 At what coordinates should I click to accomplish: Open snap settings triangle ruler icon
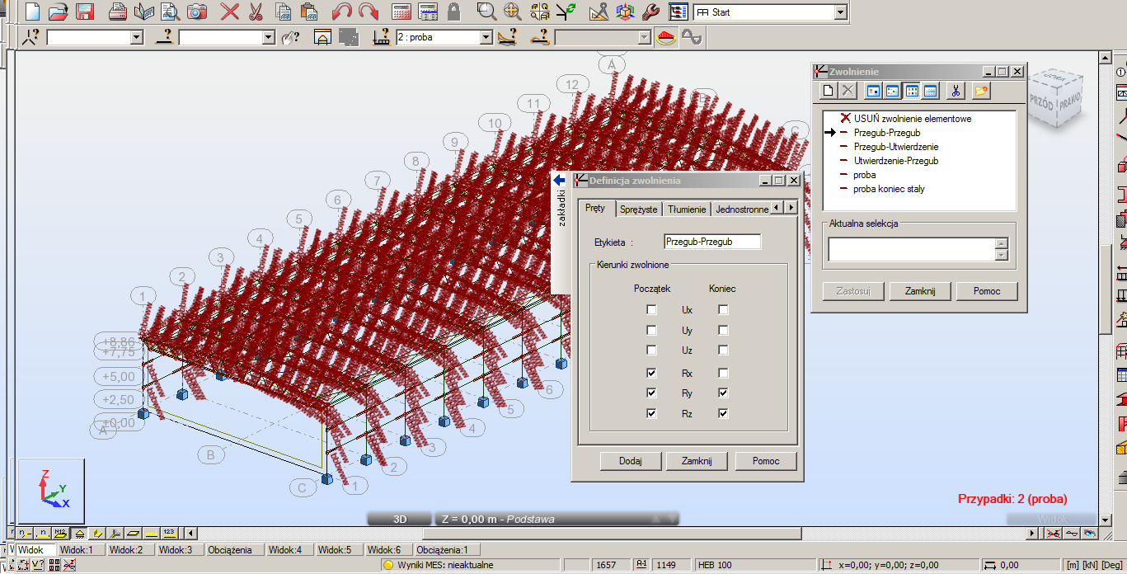pyautogui.click(x=599, y=12)
